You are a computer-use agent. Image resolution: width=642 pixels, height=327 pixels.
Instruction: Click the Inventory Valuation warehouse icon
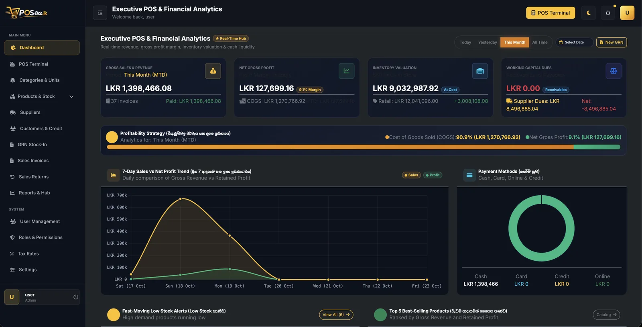(480, 71)
